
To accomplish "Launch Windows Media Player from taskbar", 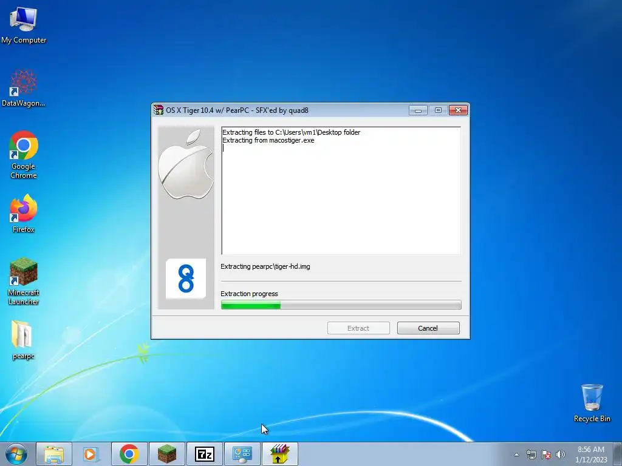I will pos(91,454).
